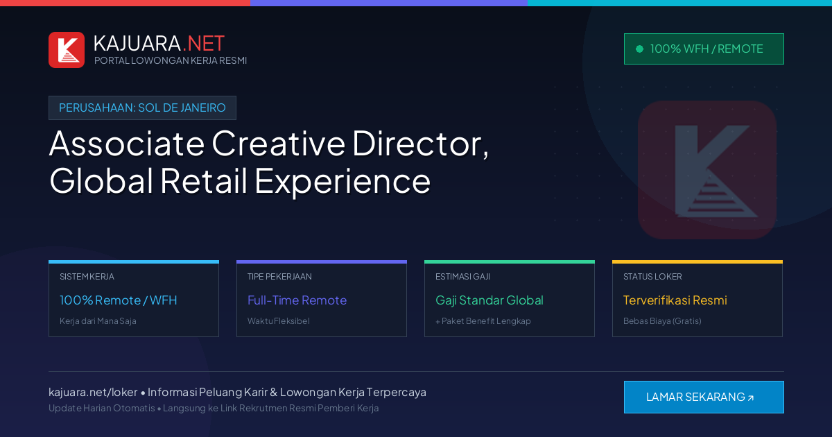This screenshot has width=832, height=437.
Task: Click the Associate Creative Director job title
Action: pos(269,162)
